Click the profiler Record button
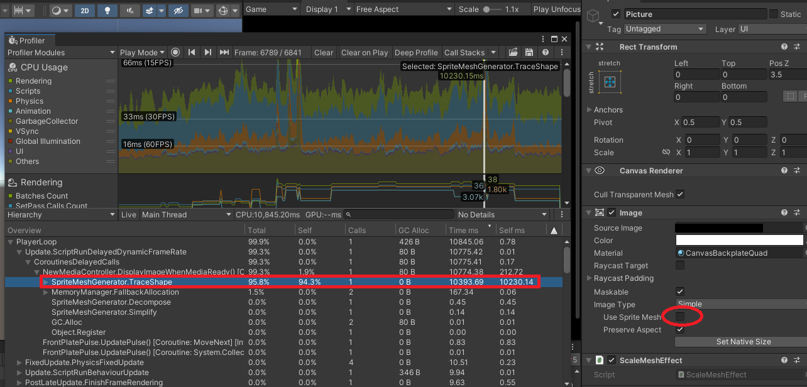The image size is (807, 387). coord(175,53)
